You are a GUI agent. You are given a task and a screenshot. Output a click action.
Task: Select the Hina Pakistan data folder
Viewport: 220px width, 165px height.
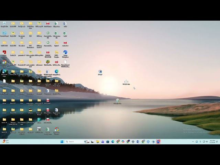(22, 120)
